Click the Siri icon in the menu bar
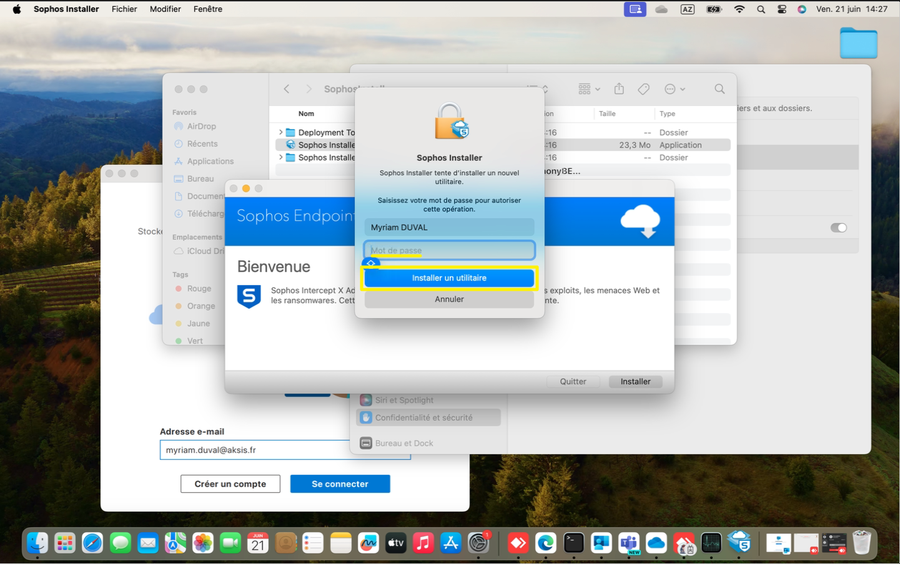 point(802,9)
